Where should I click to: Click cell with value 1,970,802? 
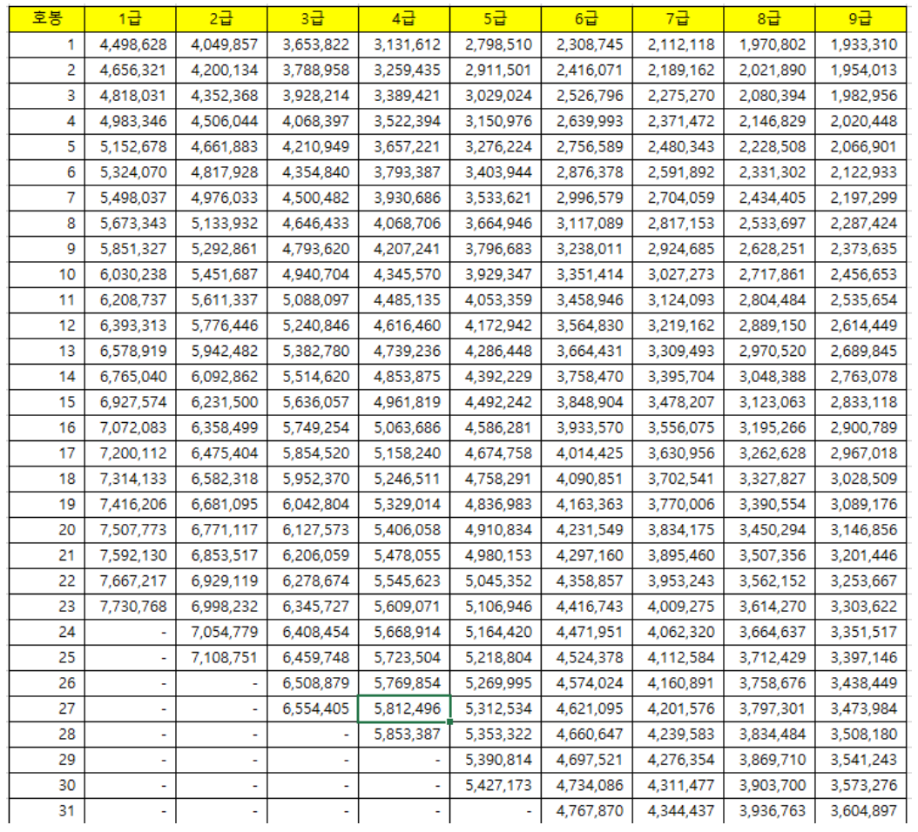click(769, 44)
